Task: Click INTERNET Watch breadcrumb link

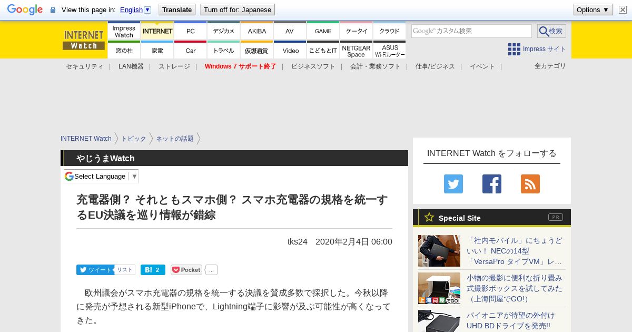Action: pos(86,139)
